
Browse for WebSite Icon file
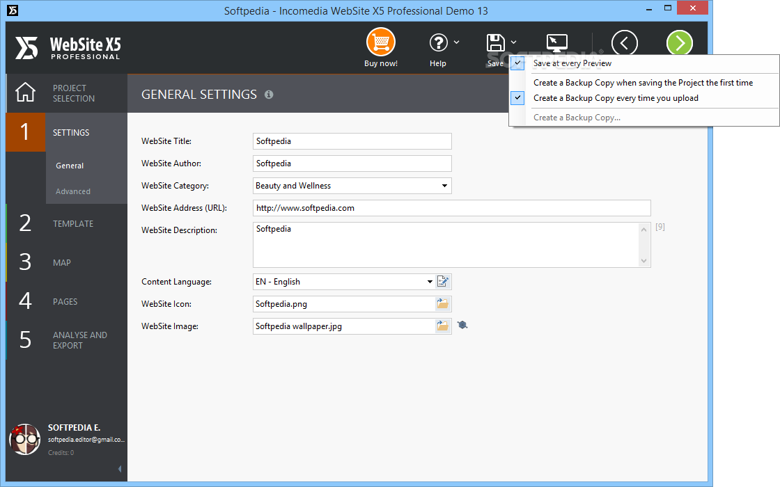[442, 303]
